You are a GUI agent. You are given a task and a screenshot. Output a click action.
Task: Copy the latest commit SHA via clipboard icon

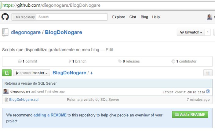click(x=208, y=91)
